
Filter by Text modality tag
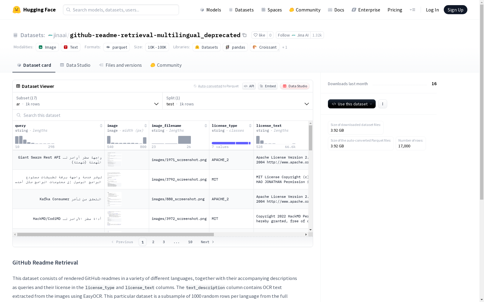point(71,47)
